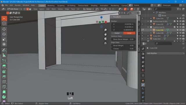This screenshot has width=186, height=105.
Task: Toggle X-ray display button
Action: (x=138, y=9)
